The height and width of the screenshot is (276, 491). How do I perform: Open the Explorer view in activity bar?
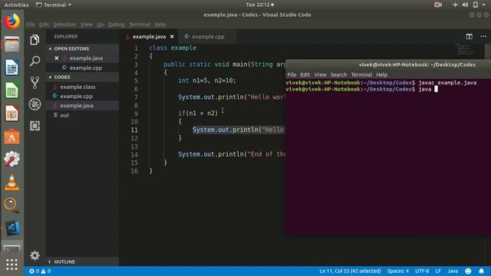35,40
